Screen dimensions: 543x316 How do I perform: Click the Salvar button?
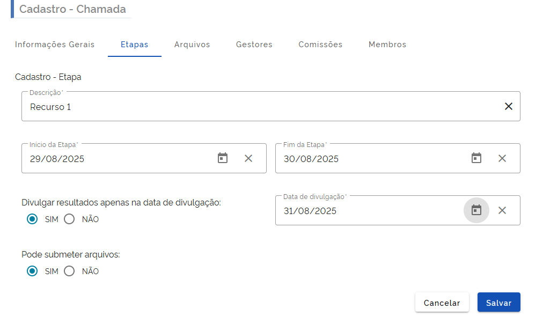[498, 302]
